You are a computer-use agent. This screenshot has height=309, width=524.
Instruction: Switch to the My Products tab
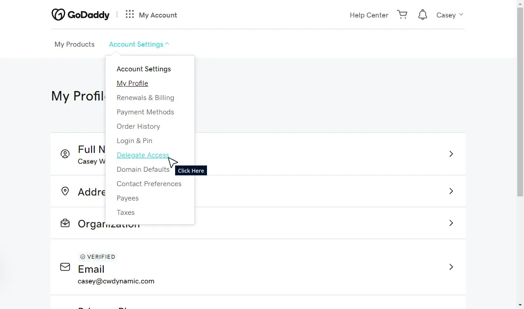coord(74,44)
